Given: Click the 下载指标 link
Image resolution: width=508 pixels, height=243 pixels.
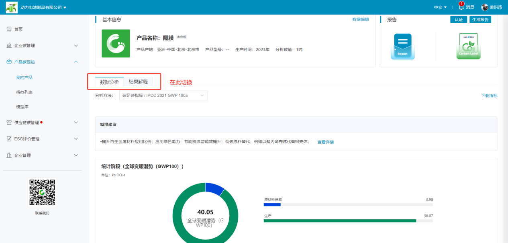Looking at the screenshot, I should pyautogui.click(x=489, y=96).
